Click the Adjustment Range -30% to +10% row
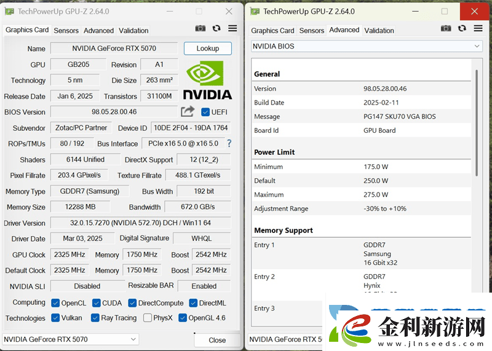Image resolution: width=492 pixels, height=351 pixels. click(x=361, y=208)
